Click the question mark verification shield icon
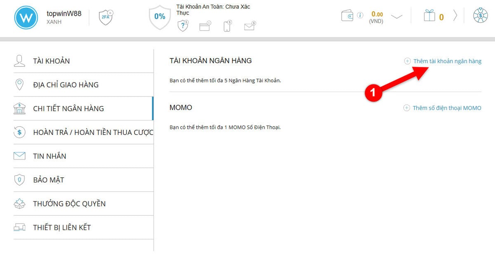 coord(183,26)
